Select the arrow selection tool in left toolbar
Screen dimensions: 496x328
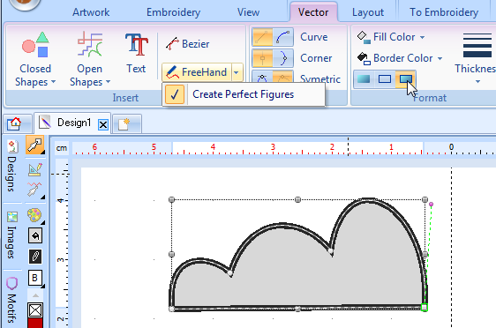click(34, 145)
